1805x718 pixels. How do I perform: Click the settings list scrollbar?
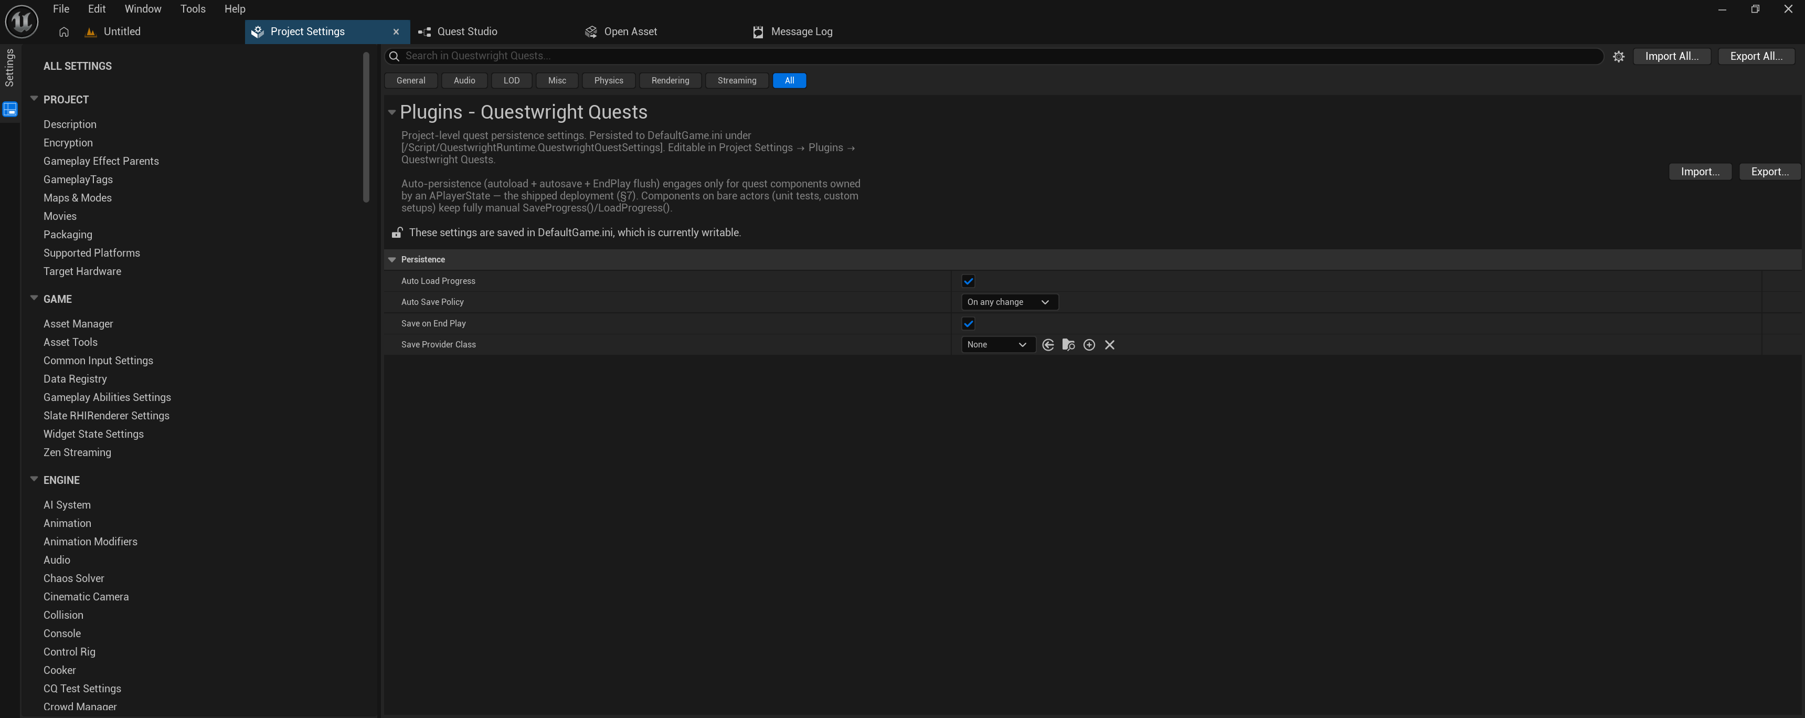[x=366, y=128]
